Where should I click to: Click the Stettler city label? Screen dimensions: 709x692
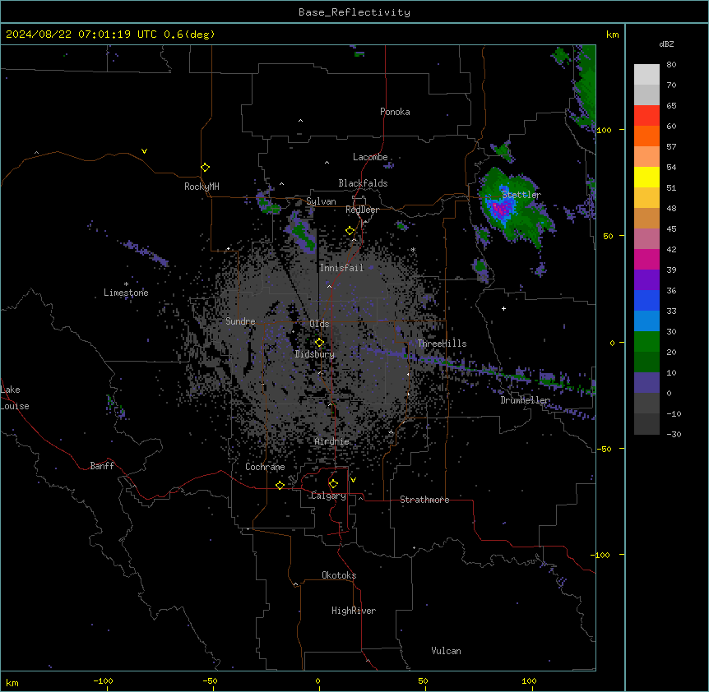pyautogui.click(x=521, y=195)
